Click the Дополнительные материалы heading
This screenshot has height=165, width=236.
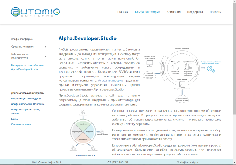coord(28,93)
